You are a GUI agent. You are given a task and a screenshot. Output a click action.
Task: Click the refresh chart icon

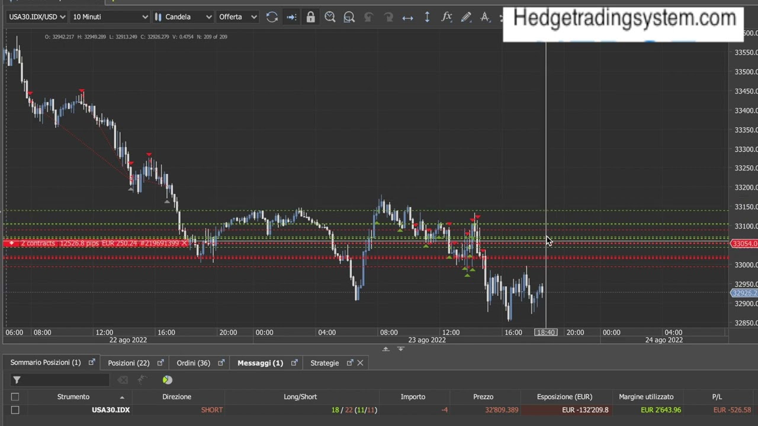click(272, 17)
